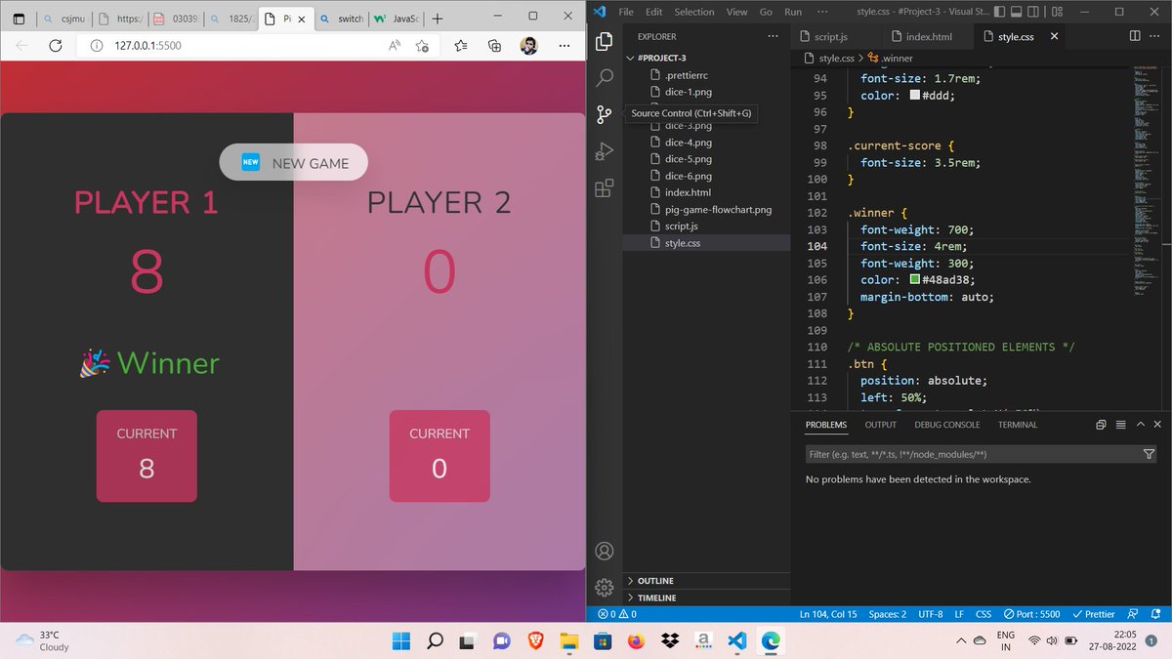Close the bottom panel
Image resolution: width=1172 pixels, height=659 pixels.
(x=1157, y=425)
